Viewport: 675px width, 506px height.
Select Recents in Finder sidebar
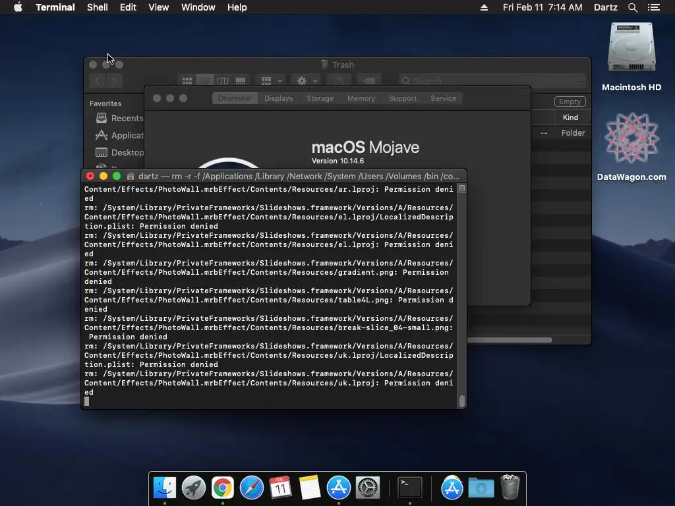pyautogui.click(x=120, y=118)
